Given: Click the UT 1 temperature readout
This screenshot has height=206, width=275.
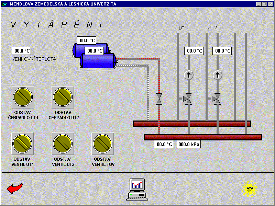Looking at the screenshot, I should pyautogui.click(x=194, y=51).
